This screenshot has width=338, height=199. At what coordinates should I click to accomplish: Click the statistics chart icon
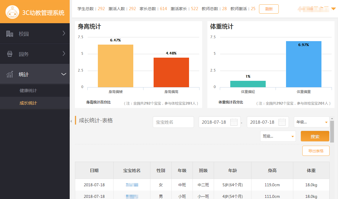click(x=10, y=74)
